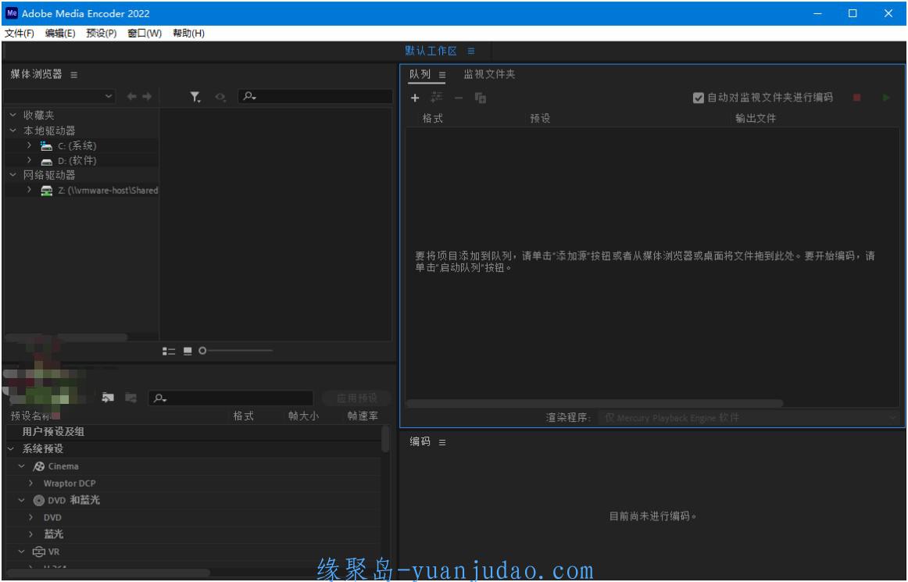The image size is (908, 582).
Task: Select the 默认工作区 workspace tab
Action: pos(431,51)
